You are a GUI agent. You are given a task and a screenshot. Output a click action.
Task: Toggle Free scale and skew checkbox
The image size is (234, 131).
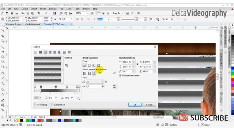coord(120,76)
